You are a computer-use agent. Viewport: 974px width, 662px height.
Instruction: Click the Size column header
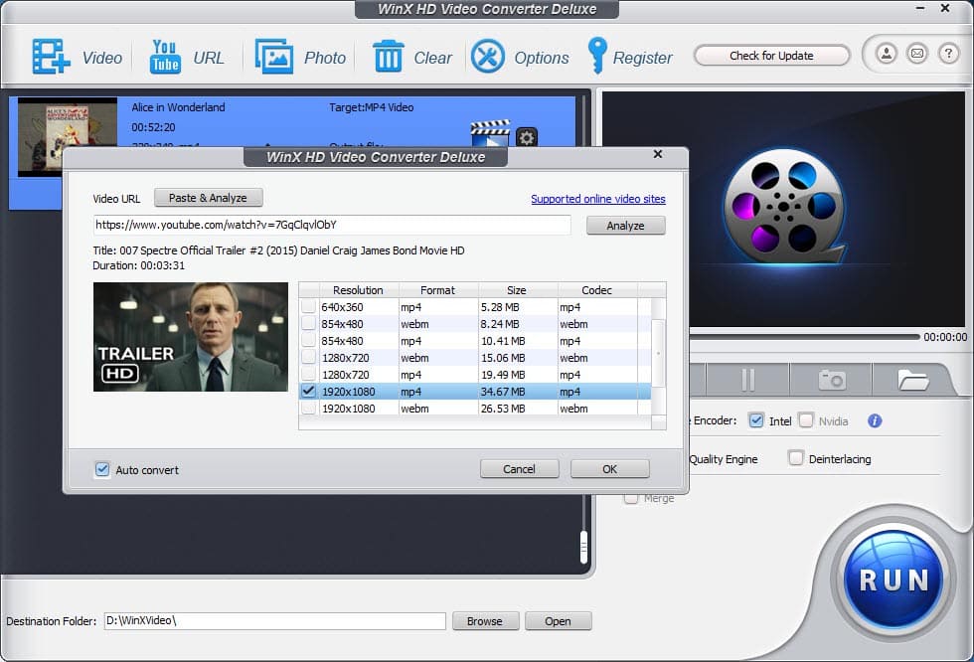(517, 290)
